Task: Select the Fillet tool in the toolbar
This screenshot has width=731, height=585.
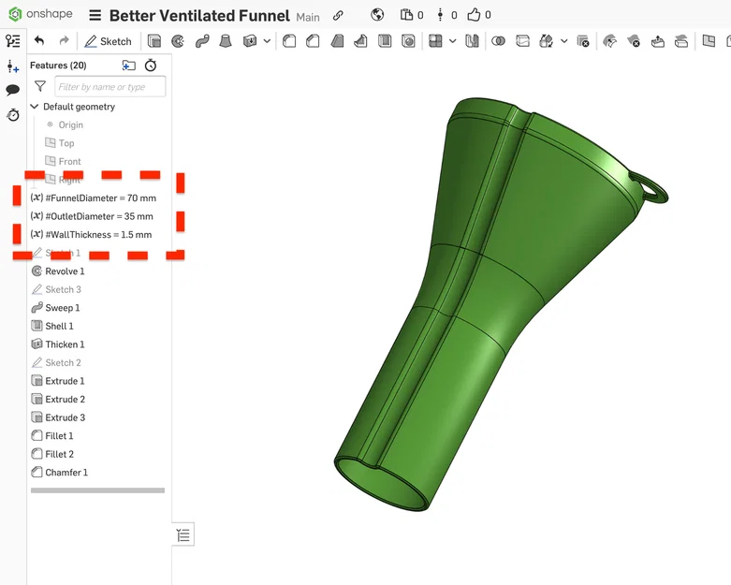Action: click(x=289, y=41)
